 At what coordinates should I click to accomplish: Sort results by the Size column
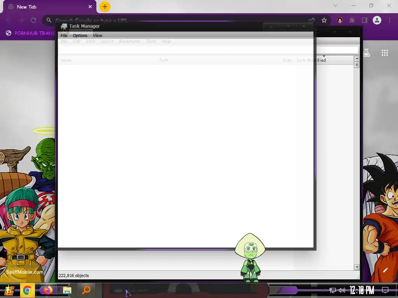pos(287,60)
